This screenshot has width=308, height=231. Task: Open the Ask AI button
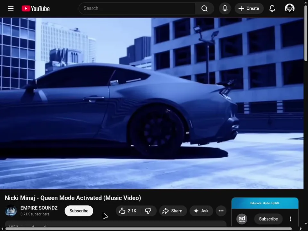pyautogui.click(x=201, y=211)
